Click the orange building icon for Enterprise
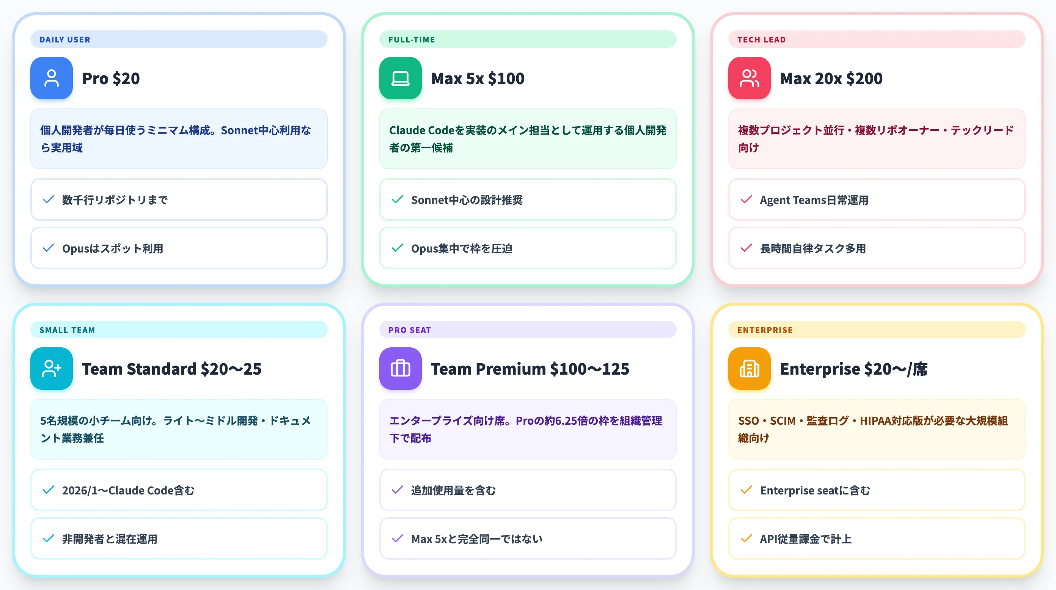1056x590 pixels. point(750,369)
